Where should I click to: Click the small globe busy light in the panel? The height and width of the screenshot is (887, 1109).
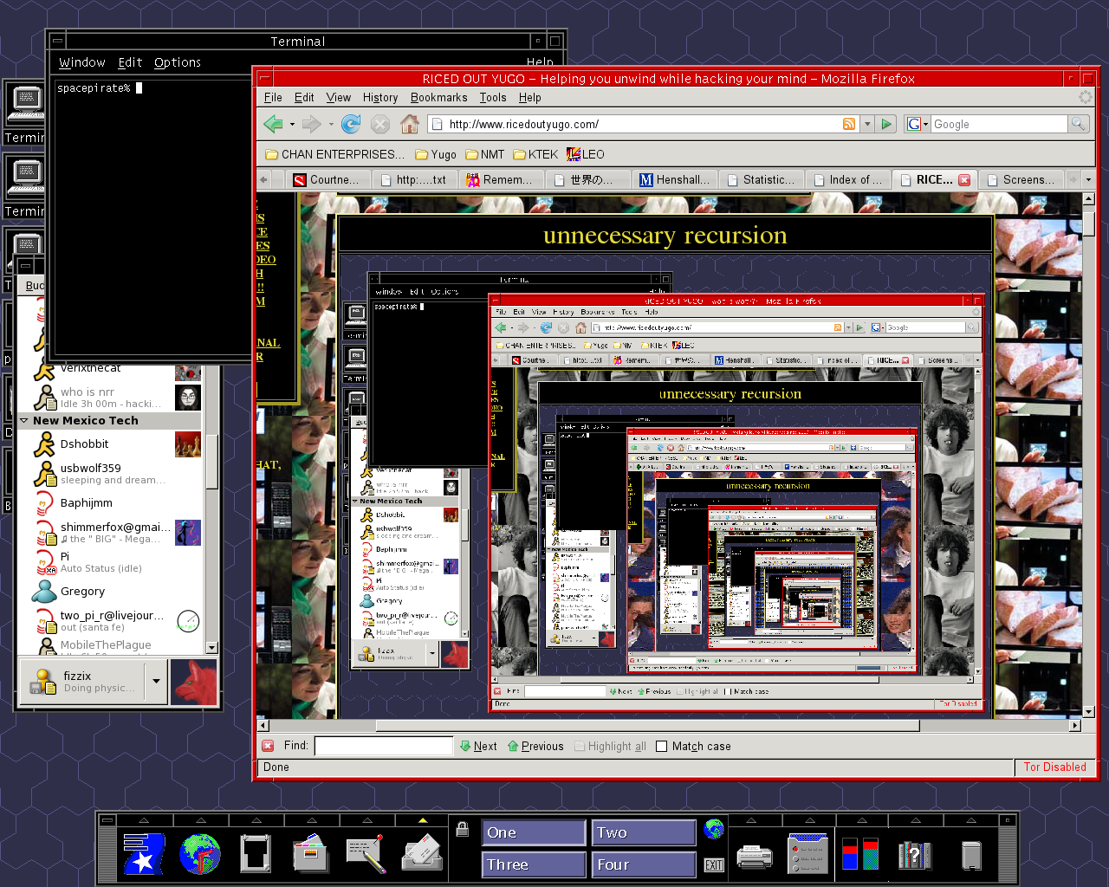[x=713, y=829]
